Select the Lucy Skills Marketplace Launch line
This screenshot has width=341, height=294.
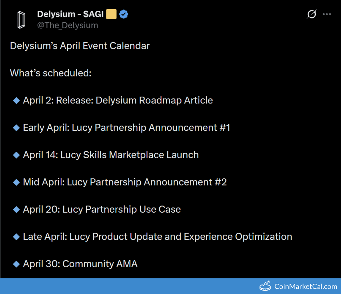pos(111,155)
